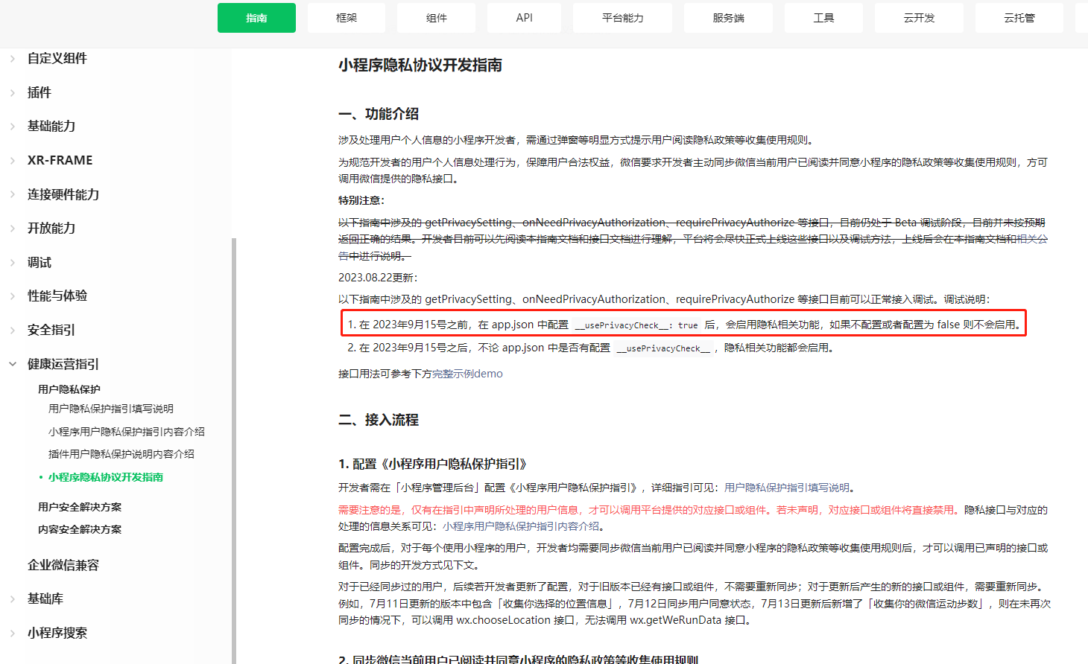Open 用户安全解决方案 subsection
Viewport: 1088px width, 664px height.
click(80, 507)
